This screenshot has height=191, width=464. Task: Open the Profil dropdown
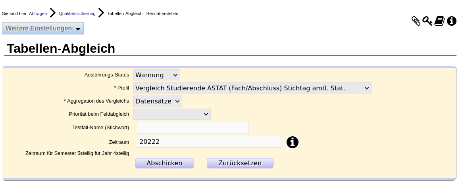tap(252, 88)
